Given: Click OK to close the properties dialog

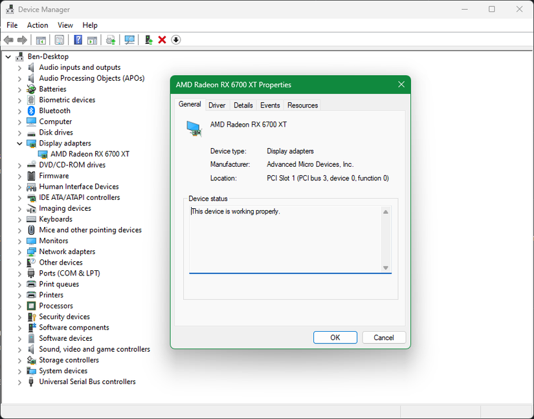Looking at the screenshot, I should (335, 337).
